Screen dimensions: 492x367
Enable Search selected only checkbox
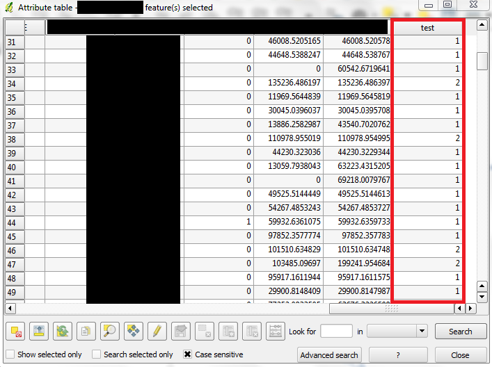pyautogui.click(x=96, y=354)
